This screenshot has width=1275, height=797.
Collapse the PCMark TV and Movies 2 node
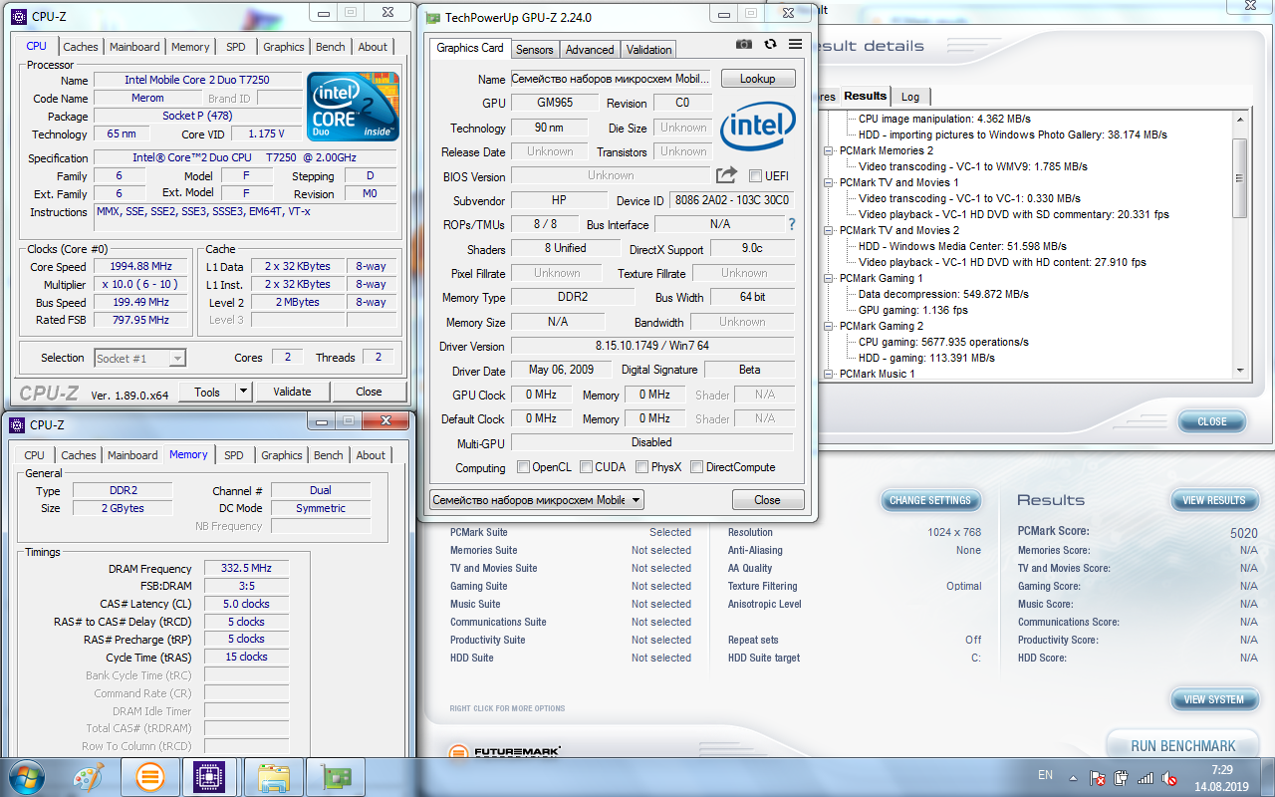pos(830,230)
